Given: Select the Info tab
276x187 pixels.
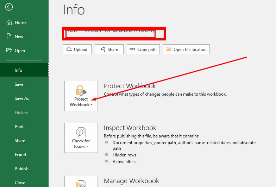Looking at the screenshot, I should [x=24, y=70].
